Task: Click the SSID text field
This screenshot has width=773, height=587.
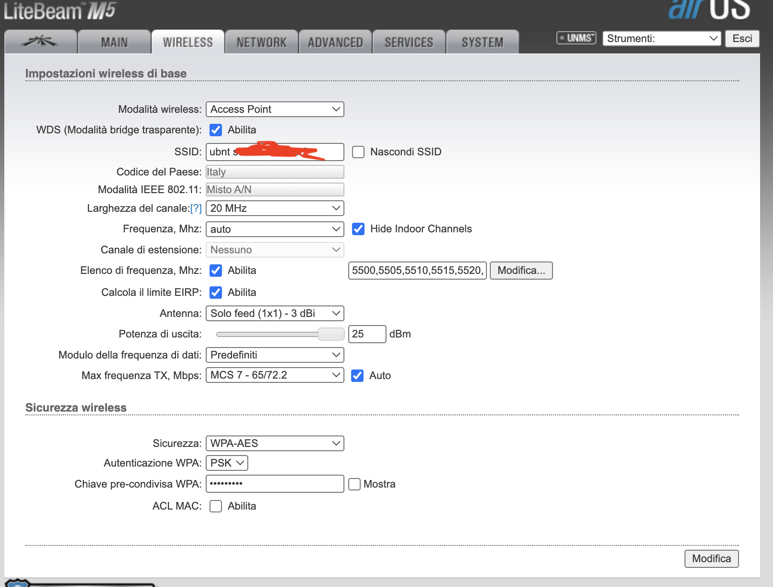Action: [x=275, y=152]
